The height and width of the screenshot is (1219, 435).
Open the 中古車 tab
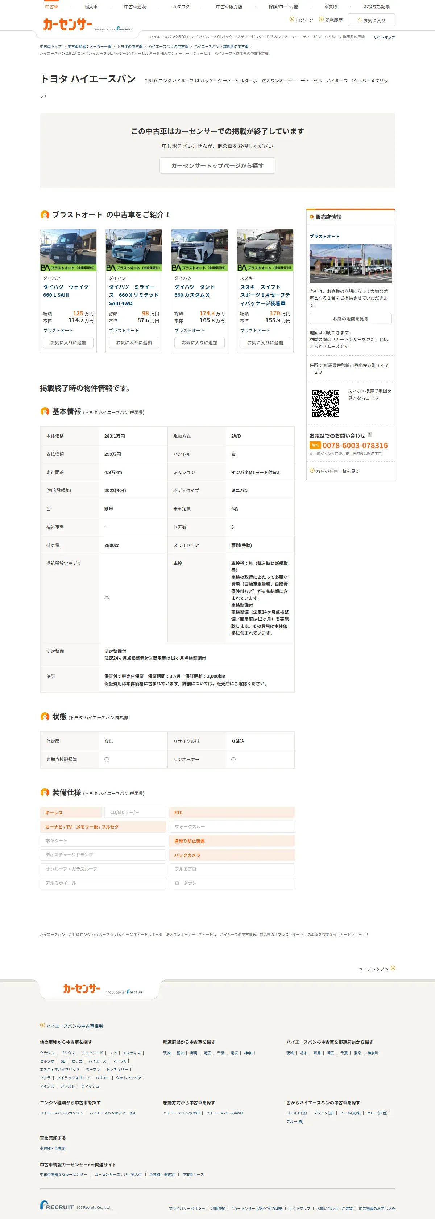pos(51,7)
